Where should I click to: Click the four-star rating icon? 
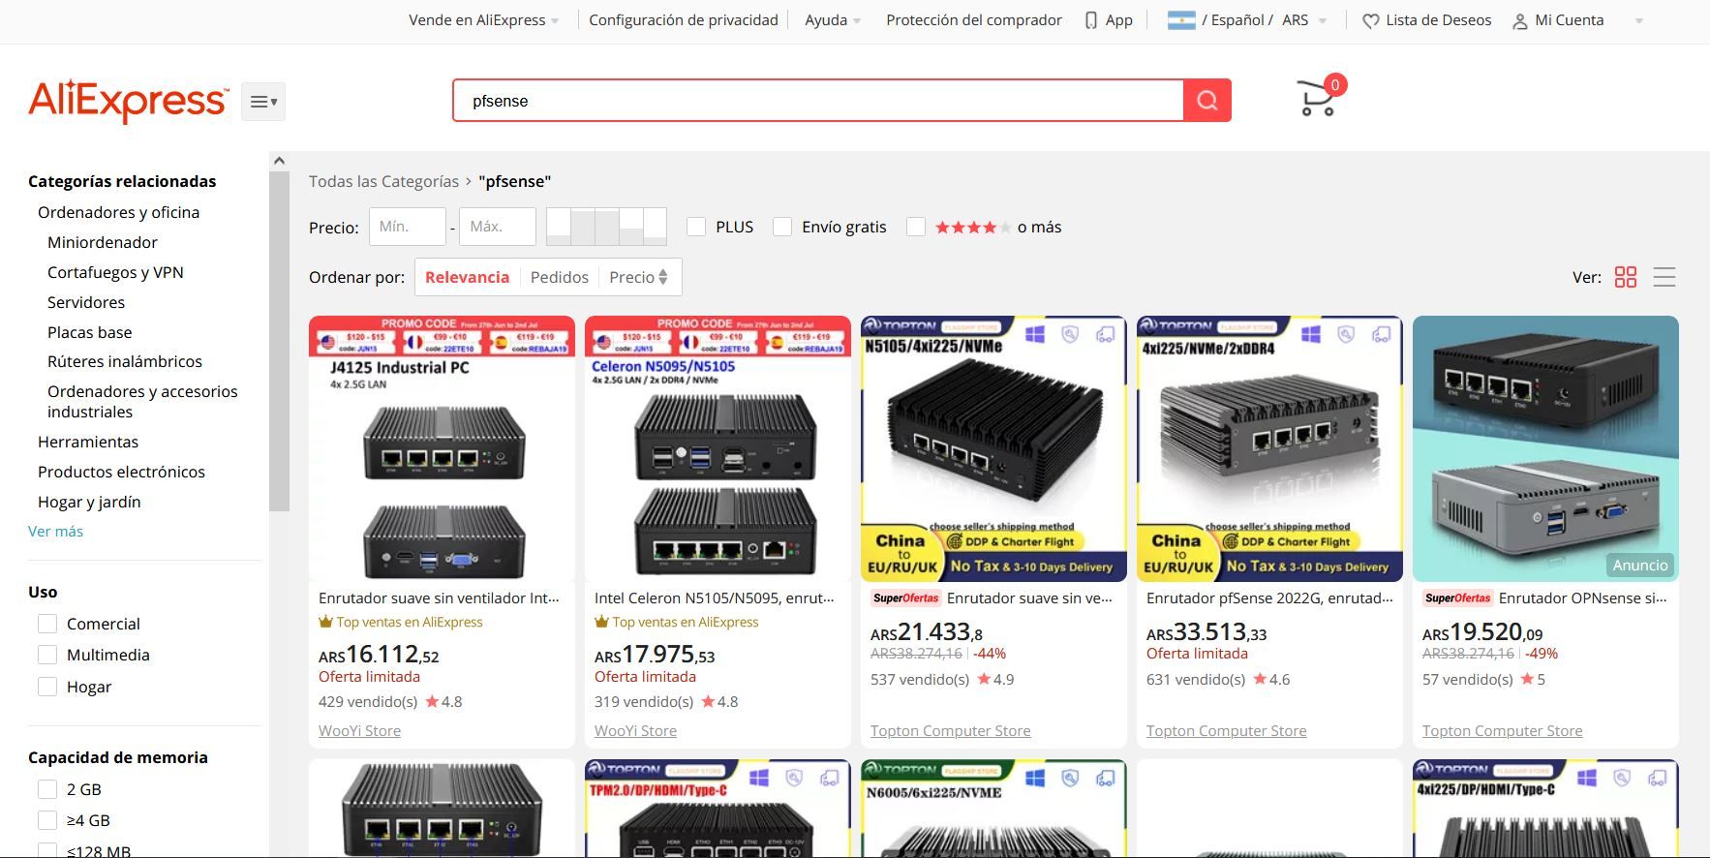[x=972, y=228]
